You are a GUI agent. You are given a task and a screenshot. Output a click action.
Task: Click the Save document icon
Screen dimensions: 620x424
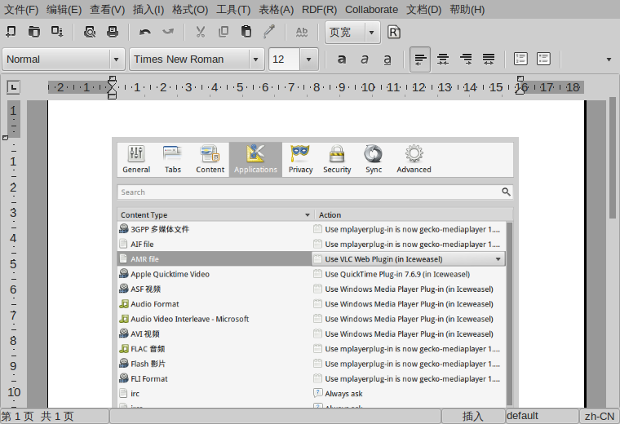pyautogui.click(x=57, y=32)
